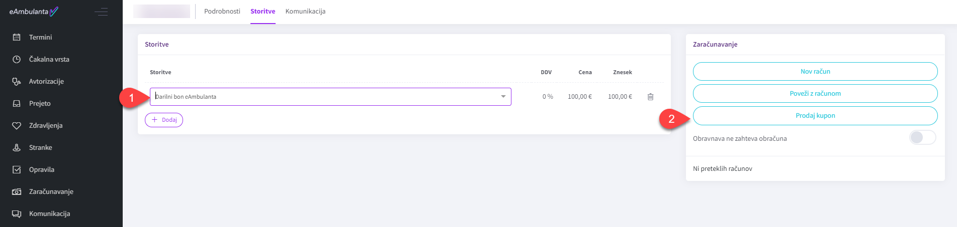Select the Storitve tab
957x227 pixels.
pos(263,11)
